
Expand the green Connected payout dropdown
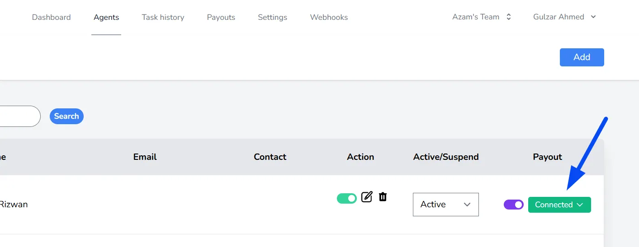click(x=559, y=205)
